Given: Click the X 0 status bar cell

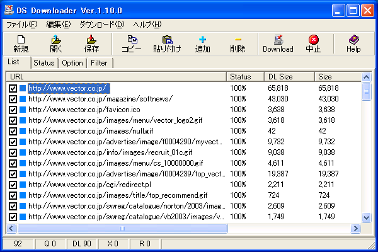Looking at the screenshot, I should pyautogui.click(x=113, y=244).
